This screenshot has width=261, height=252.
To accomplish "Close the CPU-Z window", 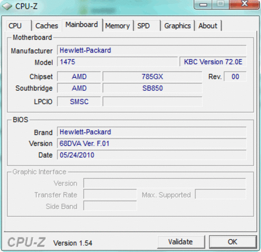I will (244, 4).
